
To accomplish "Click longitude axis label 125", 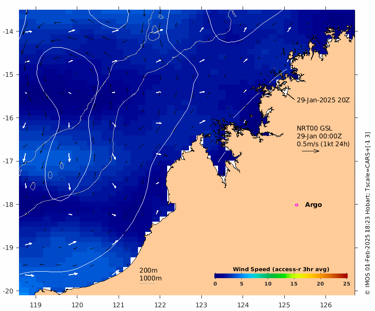I will (284, 305).
